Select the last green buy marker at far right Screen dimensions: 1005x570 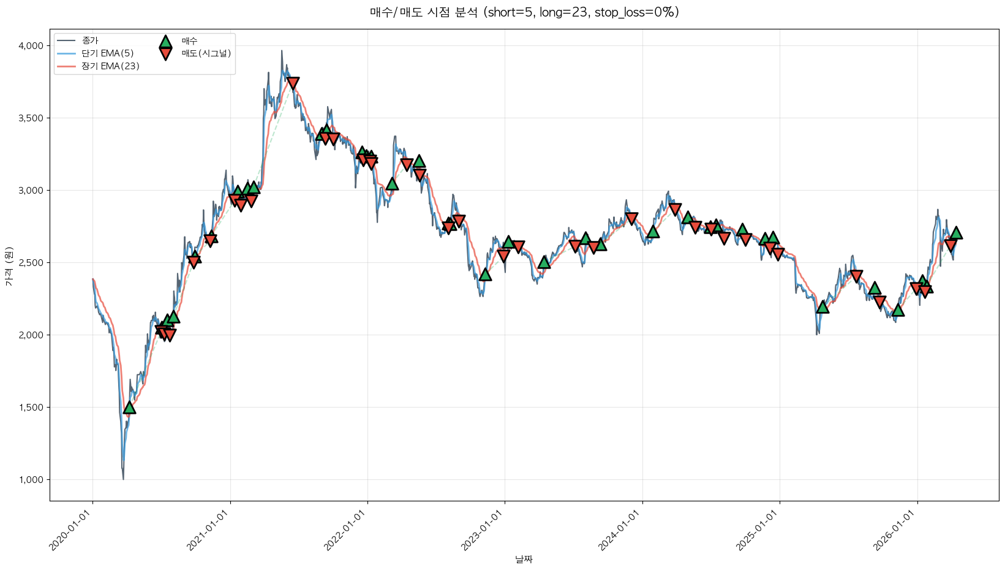955,233
